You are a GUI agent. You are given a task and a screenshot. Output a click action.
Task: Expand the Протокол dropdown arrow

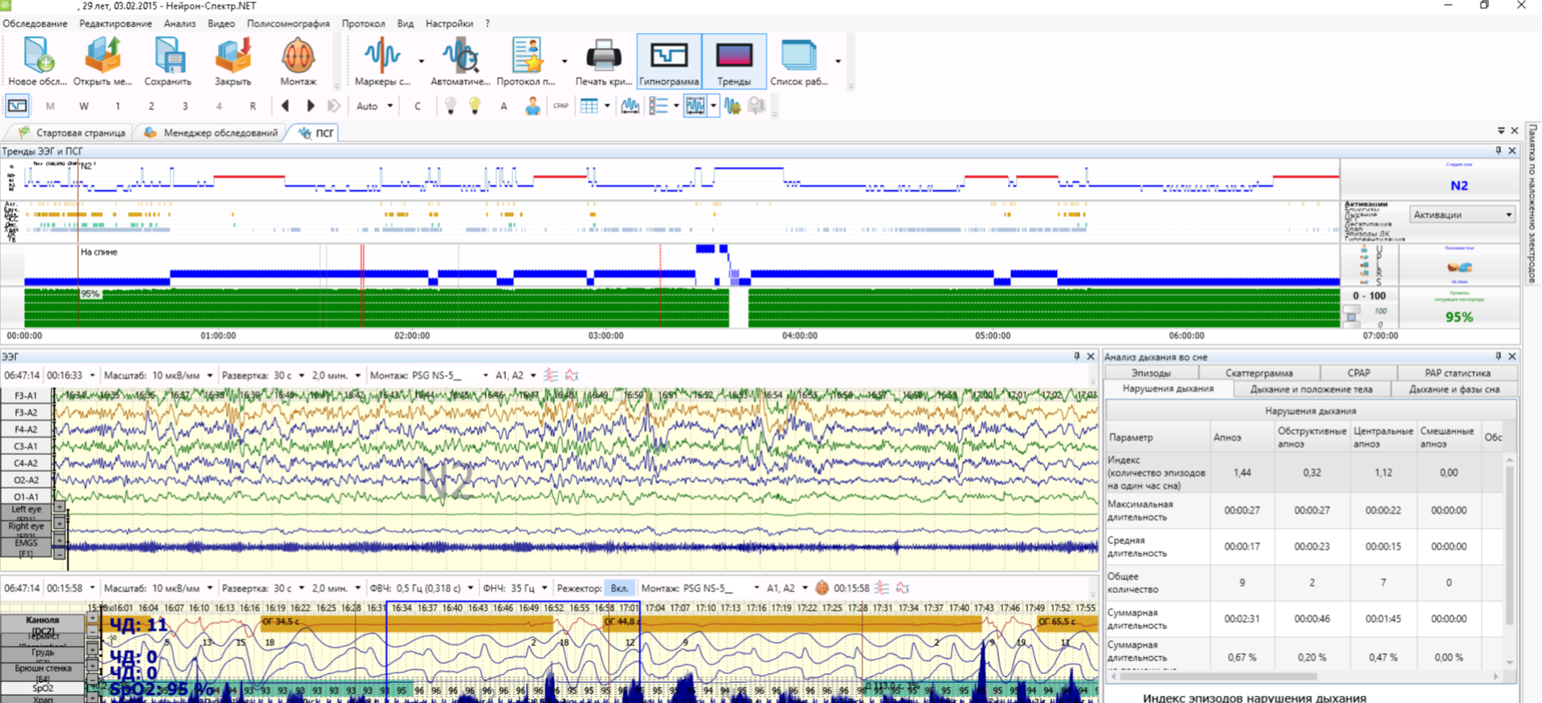pos(564,61)
